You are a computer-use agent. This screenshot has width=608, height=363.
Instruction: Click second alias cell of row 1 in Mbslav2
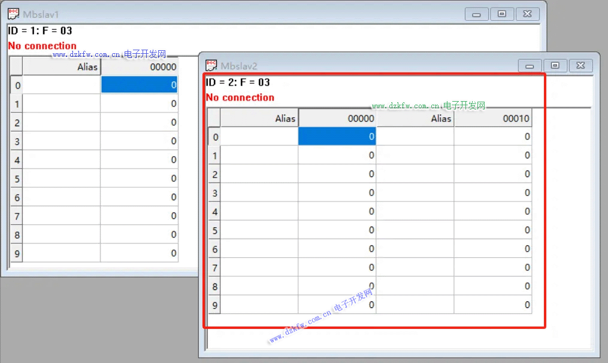(x=415, y=155)
